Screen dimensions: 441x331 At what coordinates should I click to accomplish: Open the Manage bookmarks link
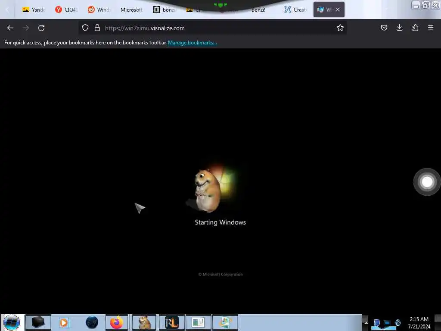tap(193, 43)
